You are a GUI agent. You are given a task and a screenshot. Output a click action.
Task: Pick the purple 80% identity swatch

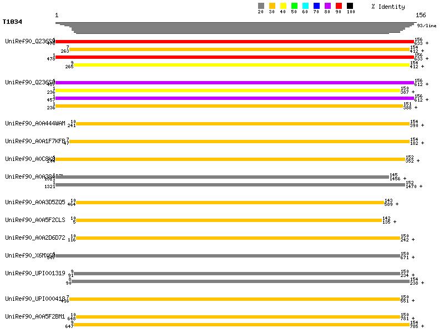point(327,6)
